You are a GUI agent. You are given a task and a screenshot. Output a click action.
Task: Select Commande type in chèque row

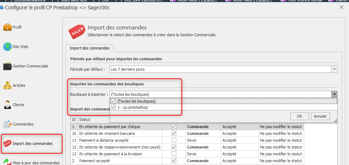tap(203, 127)
